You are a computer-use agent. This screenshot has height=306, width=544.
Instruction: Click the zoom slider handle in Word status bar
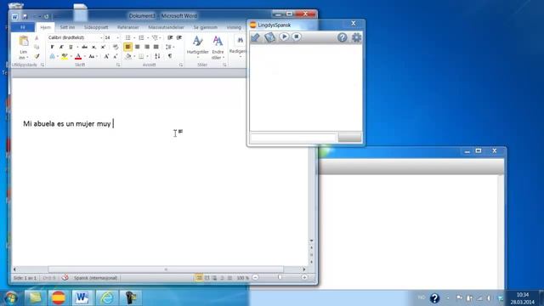280,278
